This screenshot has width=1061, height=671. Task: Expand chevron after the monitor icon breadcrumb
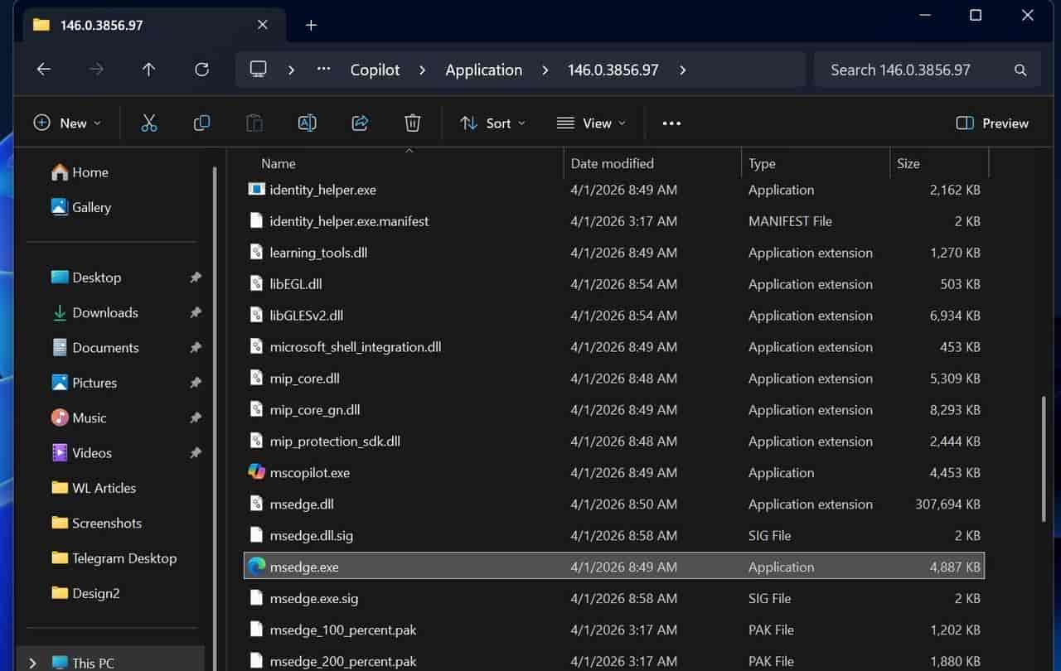[291, 70]
